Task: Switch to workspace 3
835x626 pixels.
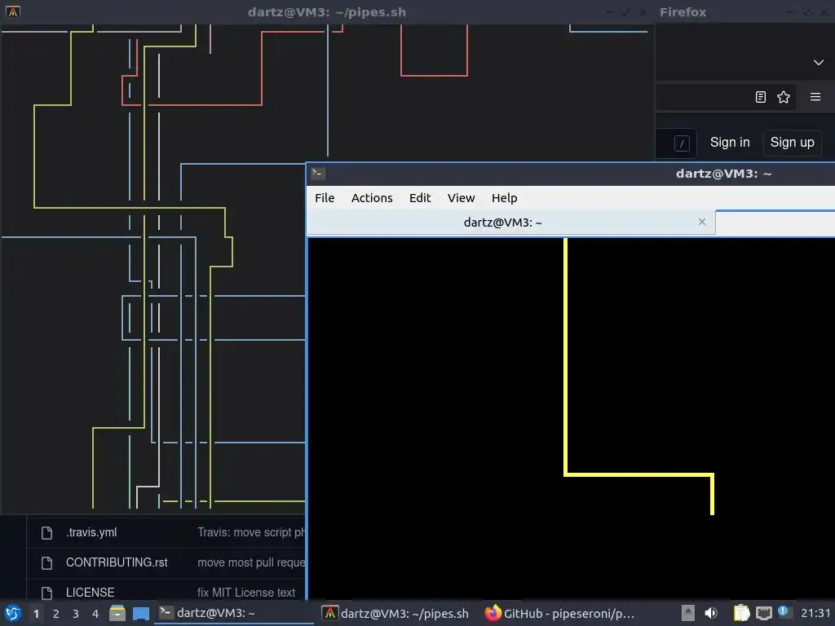Action: click(x=76, y=614)
